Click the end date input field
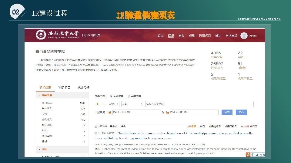Screen dimensions: 291x163 [x=194, y=112]
